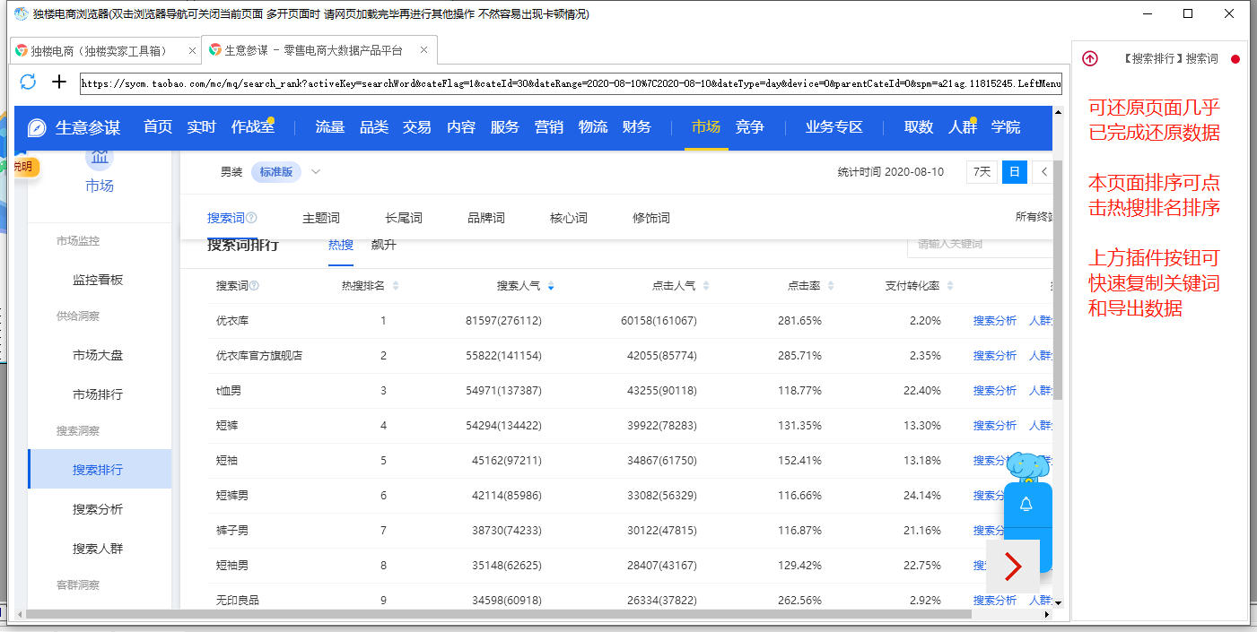Click help icon beside 搜索词 tab
Screen dimensions: 1257x632
(x=252, y=218)
